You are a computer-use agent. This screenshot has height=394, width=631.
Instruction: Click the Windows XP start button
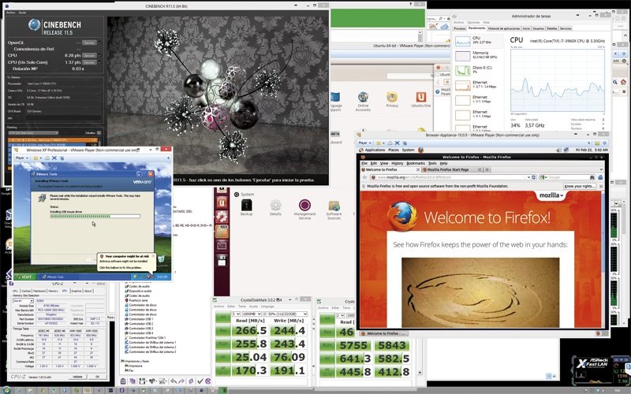pyautogui.click(x=24, y=277)
